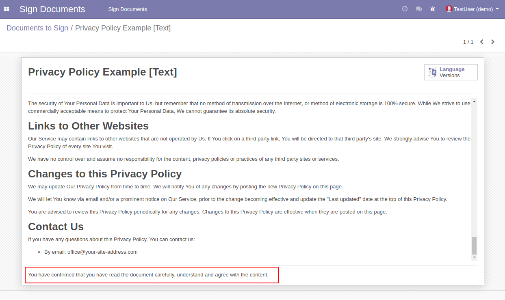Viewport: 505px width, 300px height.
Task: Click the office@your-site-address.com email text
Action: tap(102, 252)
